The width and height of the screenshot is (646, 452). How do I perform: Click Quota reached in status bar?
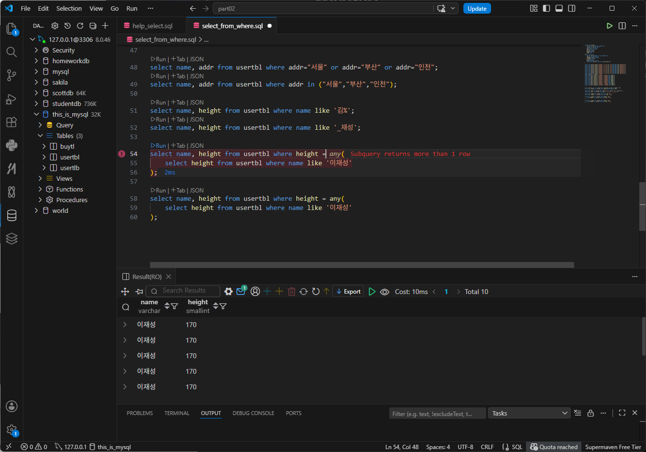click(x=554, y=447)
